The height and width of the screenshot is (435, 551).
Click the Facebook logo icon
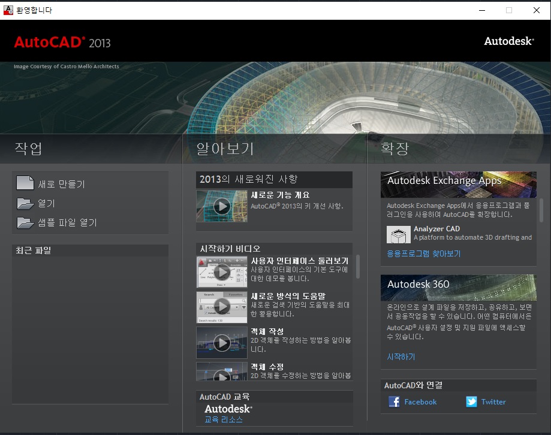(x=394, y=401)
